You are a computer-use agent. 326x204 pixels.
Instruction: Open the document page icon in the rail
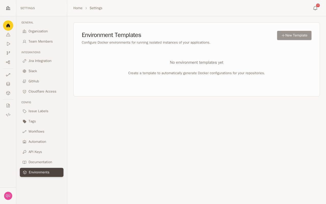(8, 106)
